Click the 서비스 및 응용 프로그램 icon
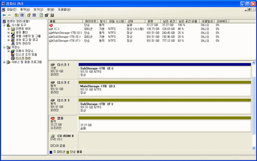 [x=9, y=62]
